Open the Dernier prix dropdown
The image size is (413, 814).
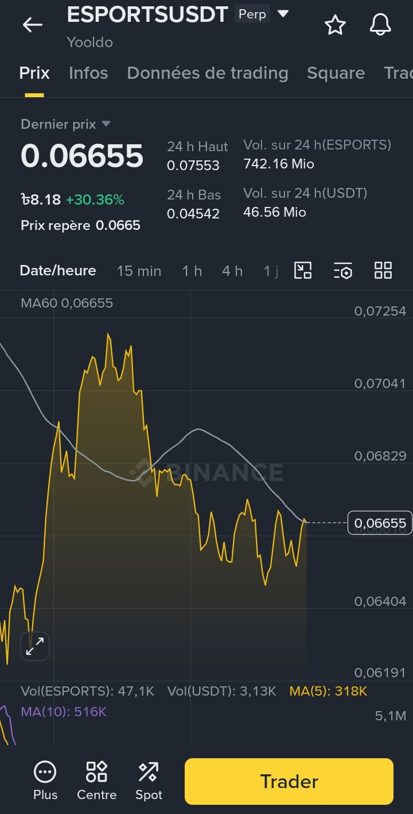click(x=65, y=124)
